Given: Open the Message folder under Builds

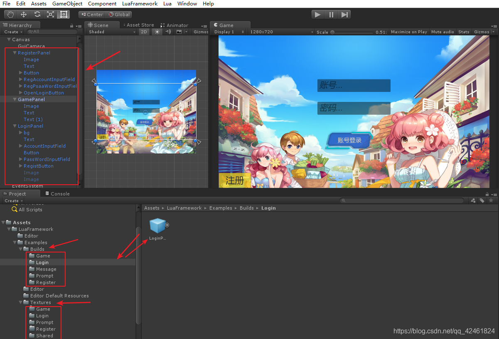Looking at the screenshot, I should click(46, 269).
